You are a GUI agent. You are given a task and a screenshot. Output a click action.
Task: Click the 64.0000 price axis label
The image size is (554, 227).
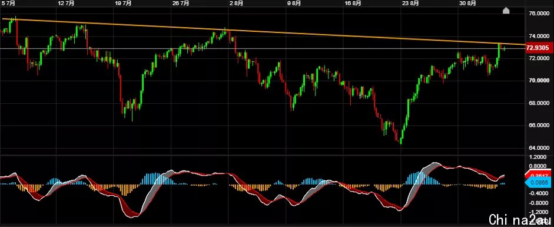(540, 147)
